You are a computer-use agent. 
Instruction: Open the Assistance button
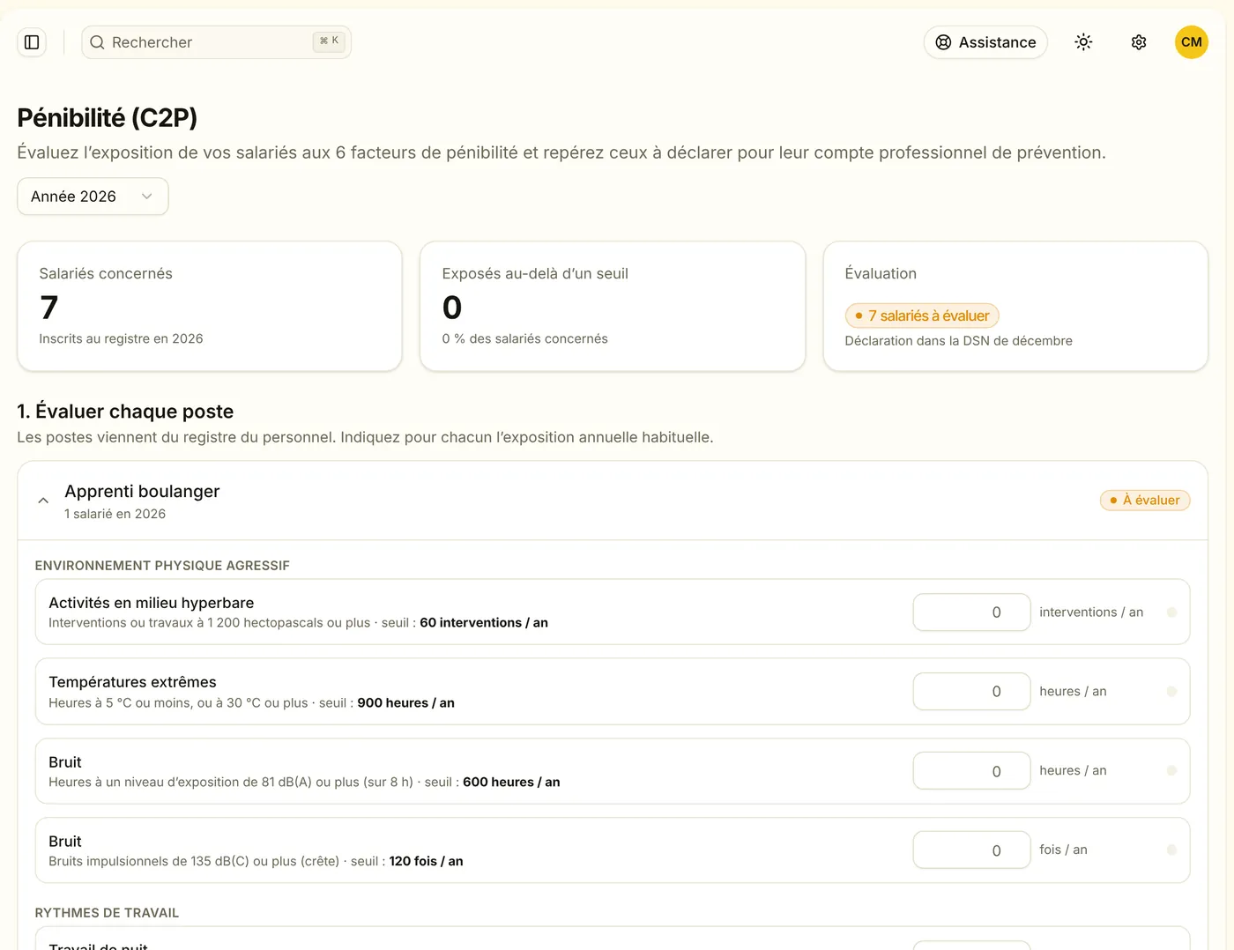(x=985, y=42)
